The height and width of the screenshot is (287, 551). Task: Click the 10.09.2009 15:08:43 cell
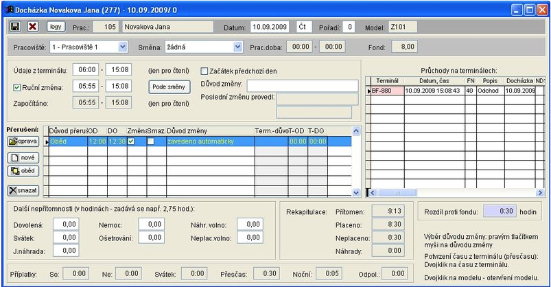pos(434,91)
